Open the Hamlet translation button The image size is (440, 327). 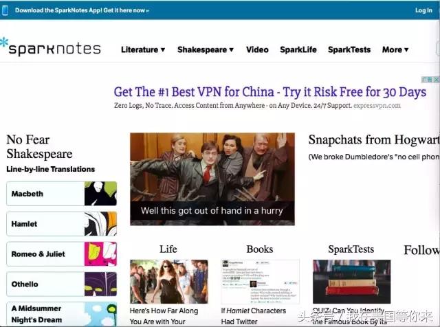62,223
